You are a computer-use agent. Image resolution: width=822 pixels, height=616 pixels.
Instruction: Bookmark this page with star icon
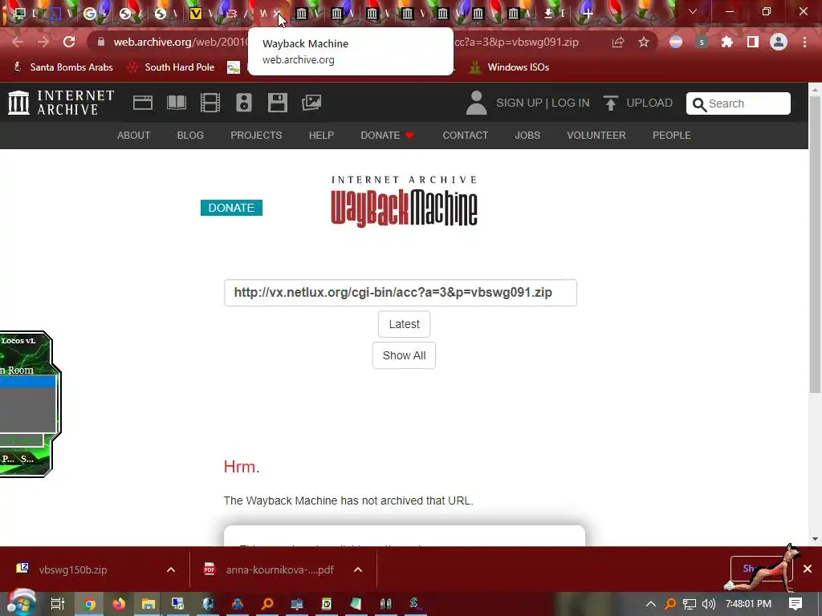[644, 42]
